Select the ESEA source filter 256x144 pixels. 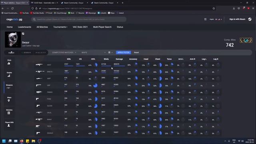26,52
